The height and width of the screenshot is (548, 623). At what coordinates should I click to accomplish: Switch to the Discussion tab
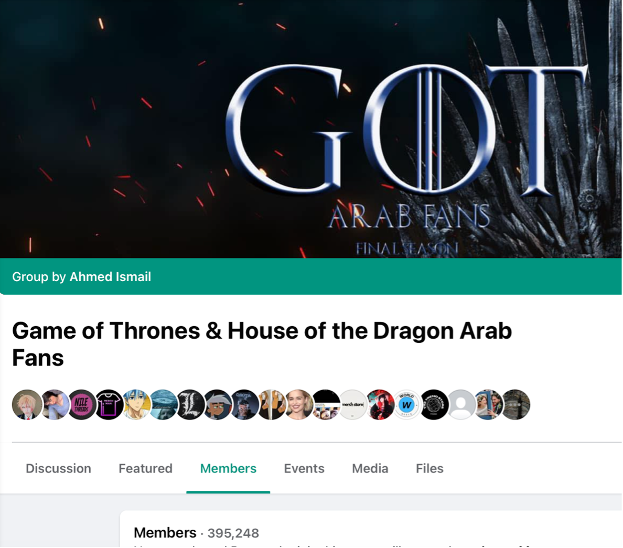click(58, 468)
